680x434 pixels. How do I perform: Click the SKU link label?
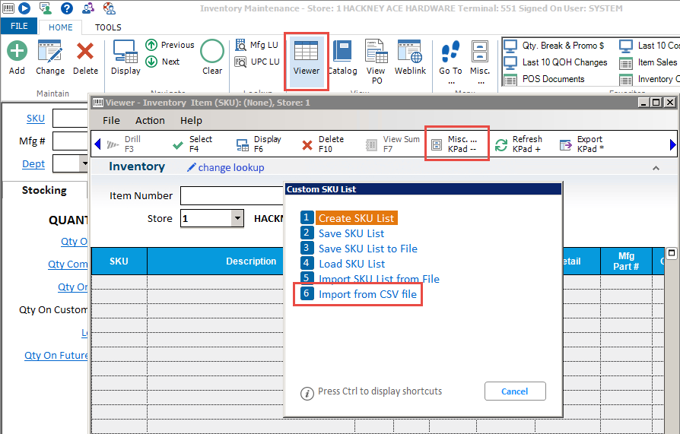click(36, 119)
